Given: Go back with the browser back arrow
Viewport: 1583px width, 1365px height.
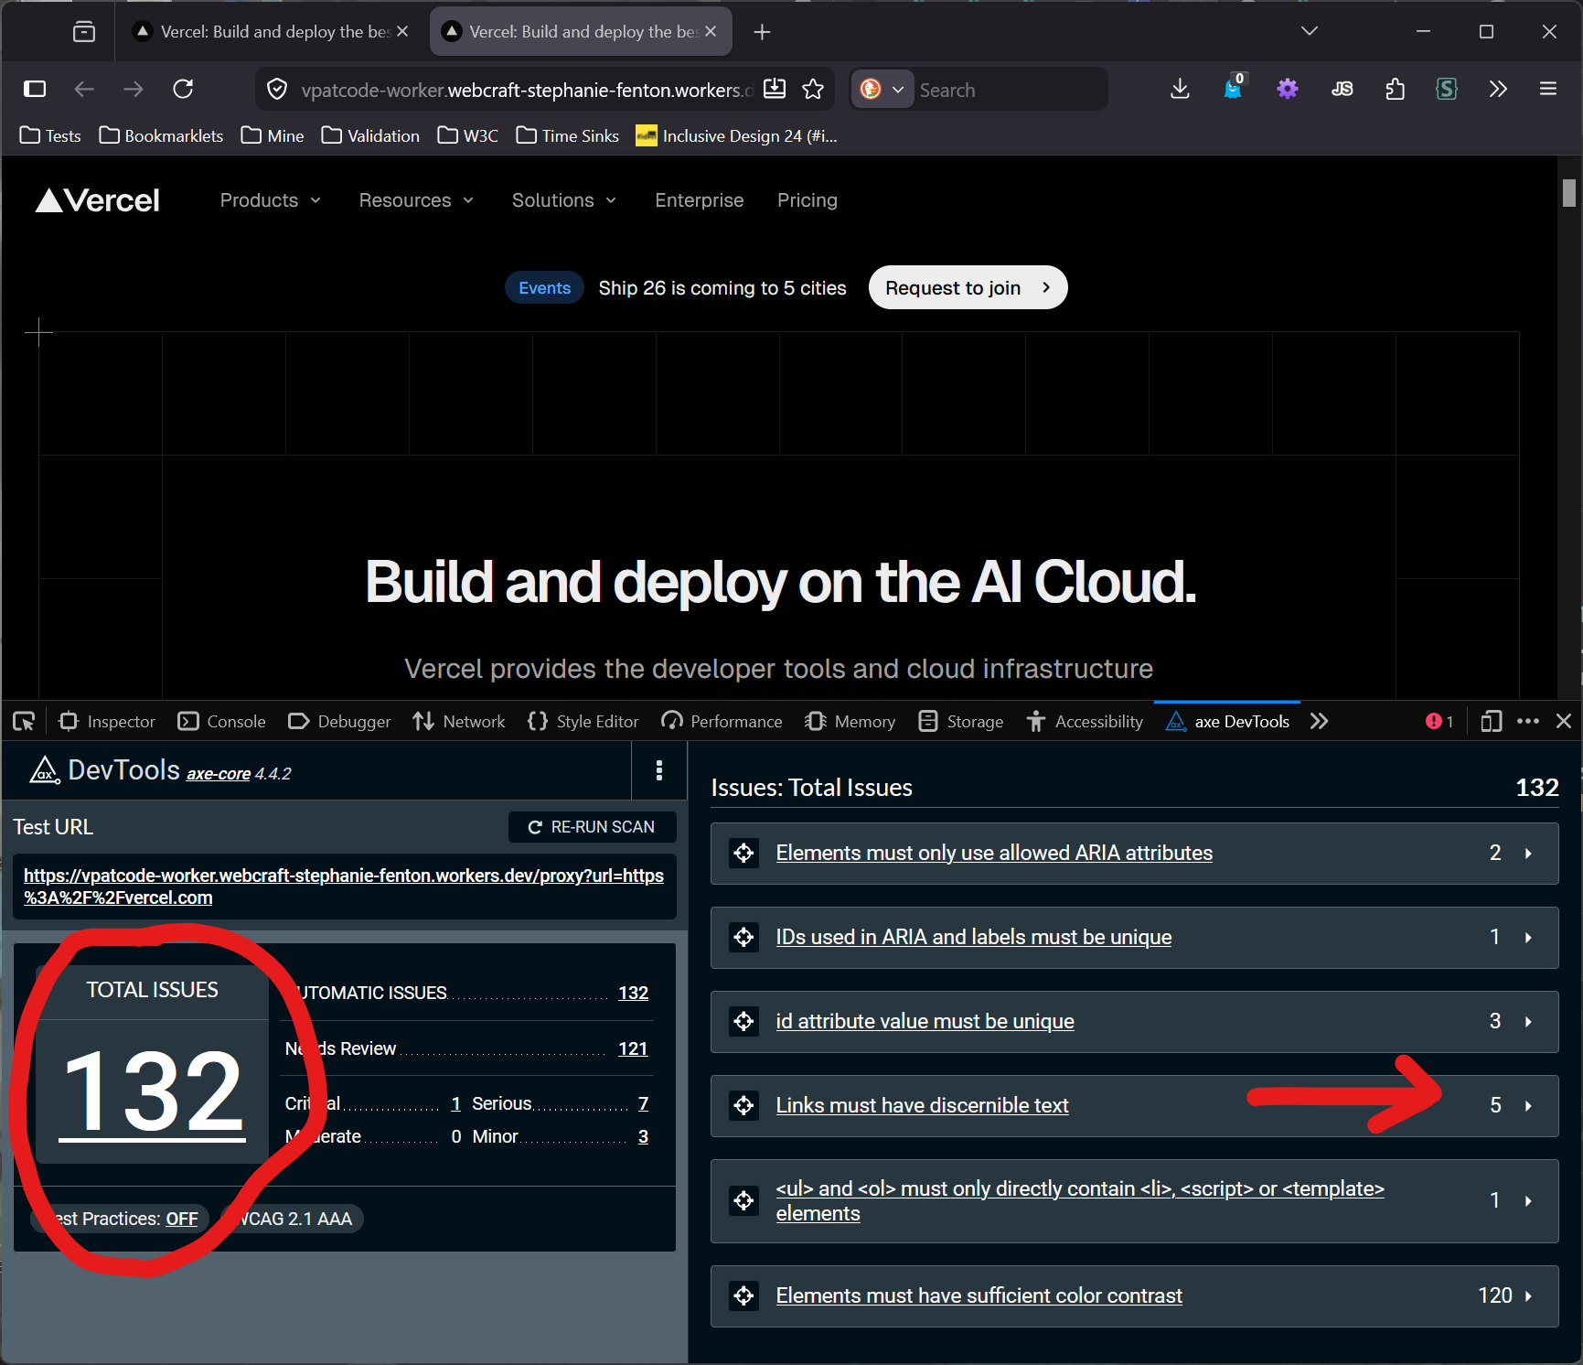Looking at the screenshot, I should point(84,89).
